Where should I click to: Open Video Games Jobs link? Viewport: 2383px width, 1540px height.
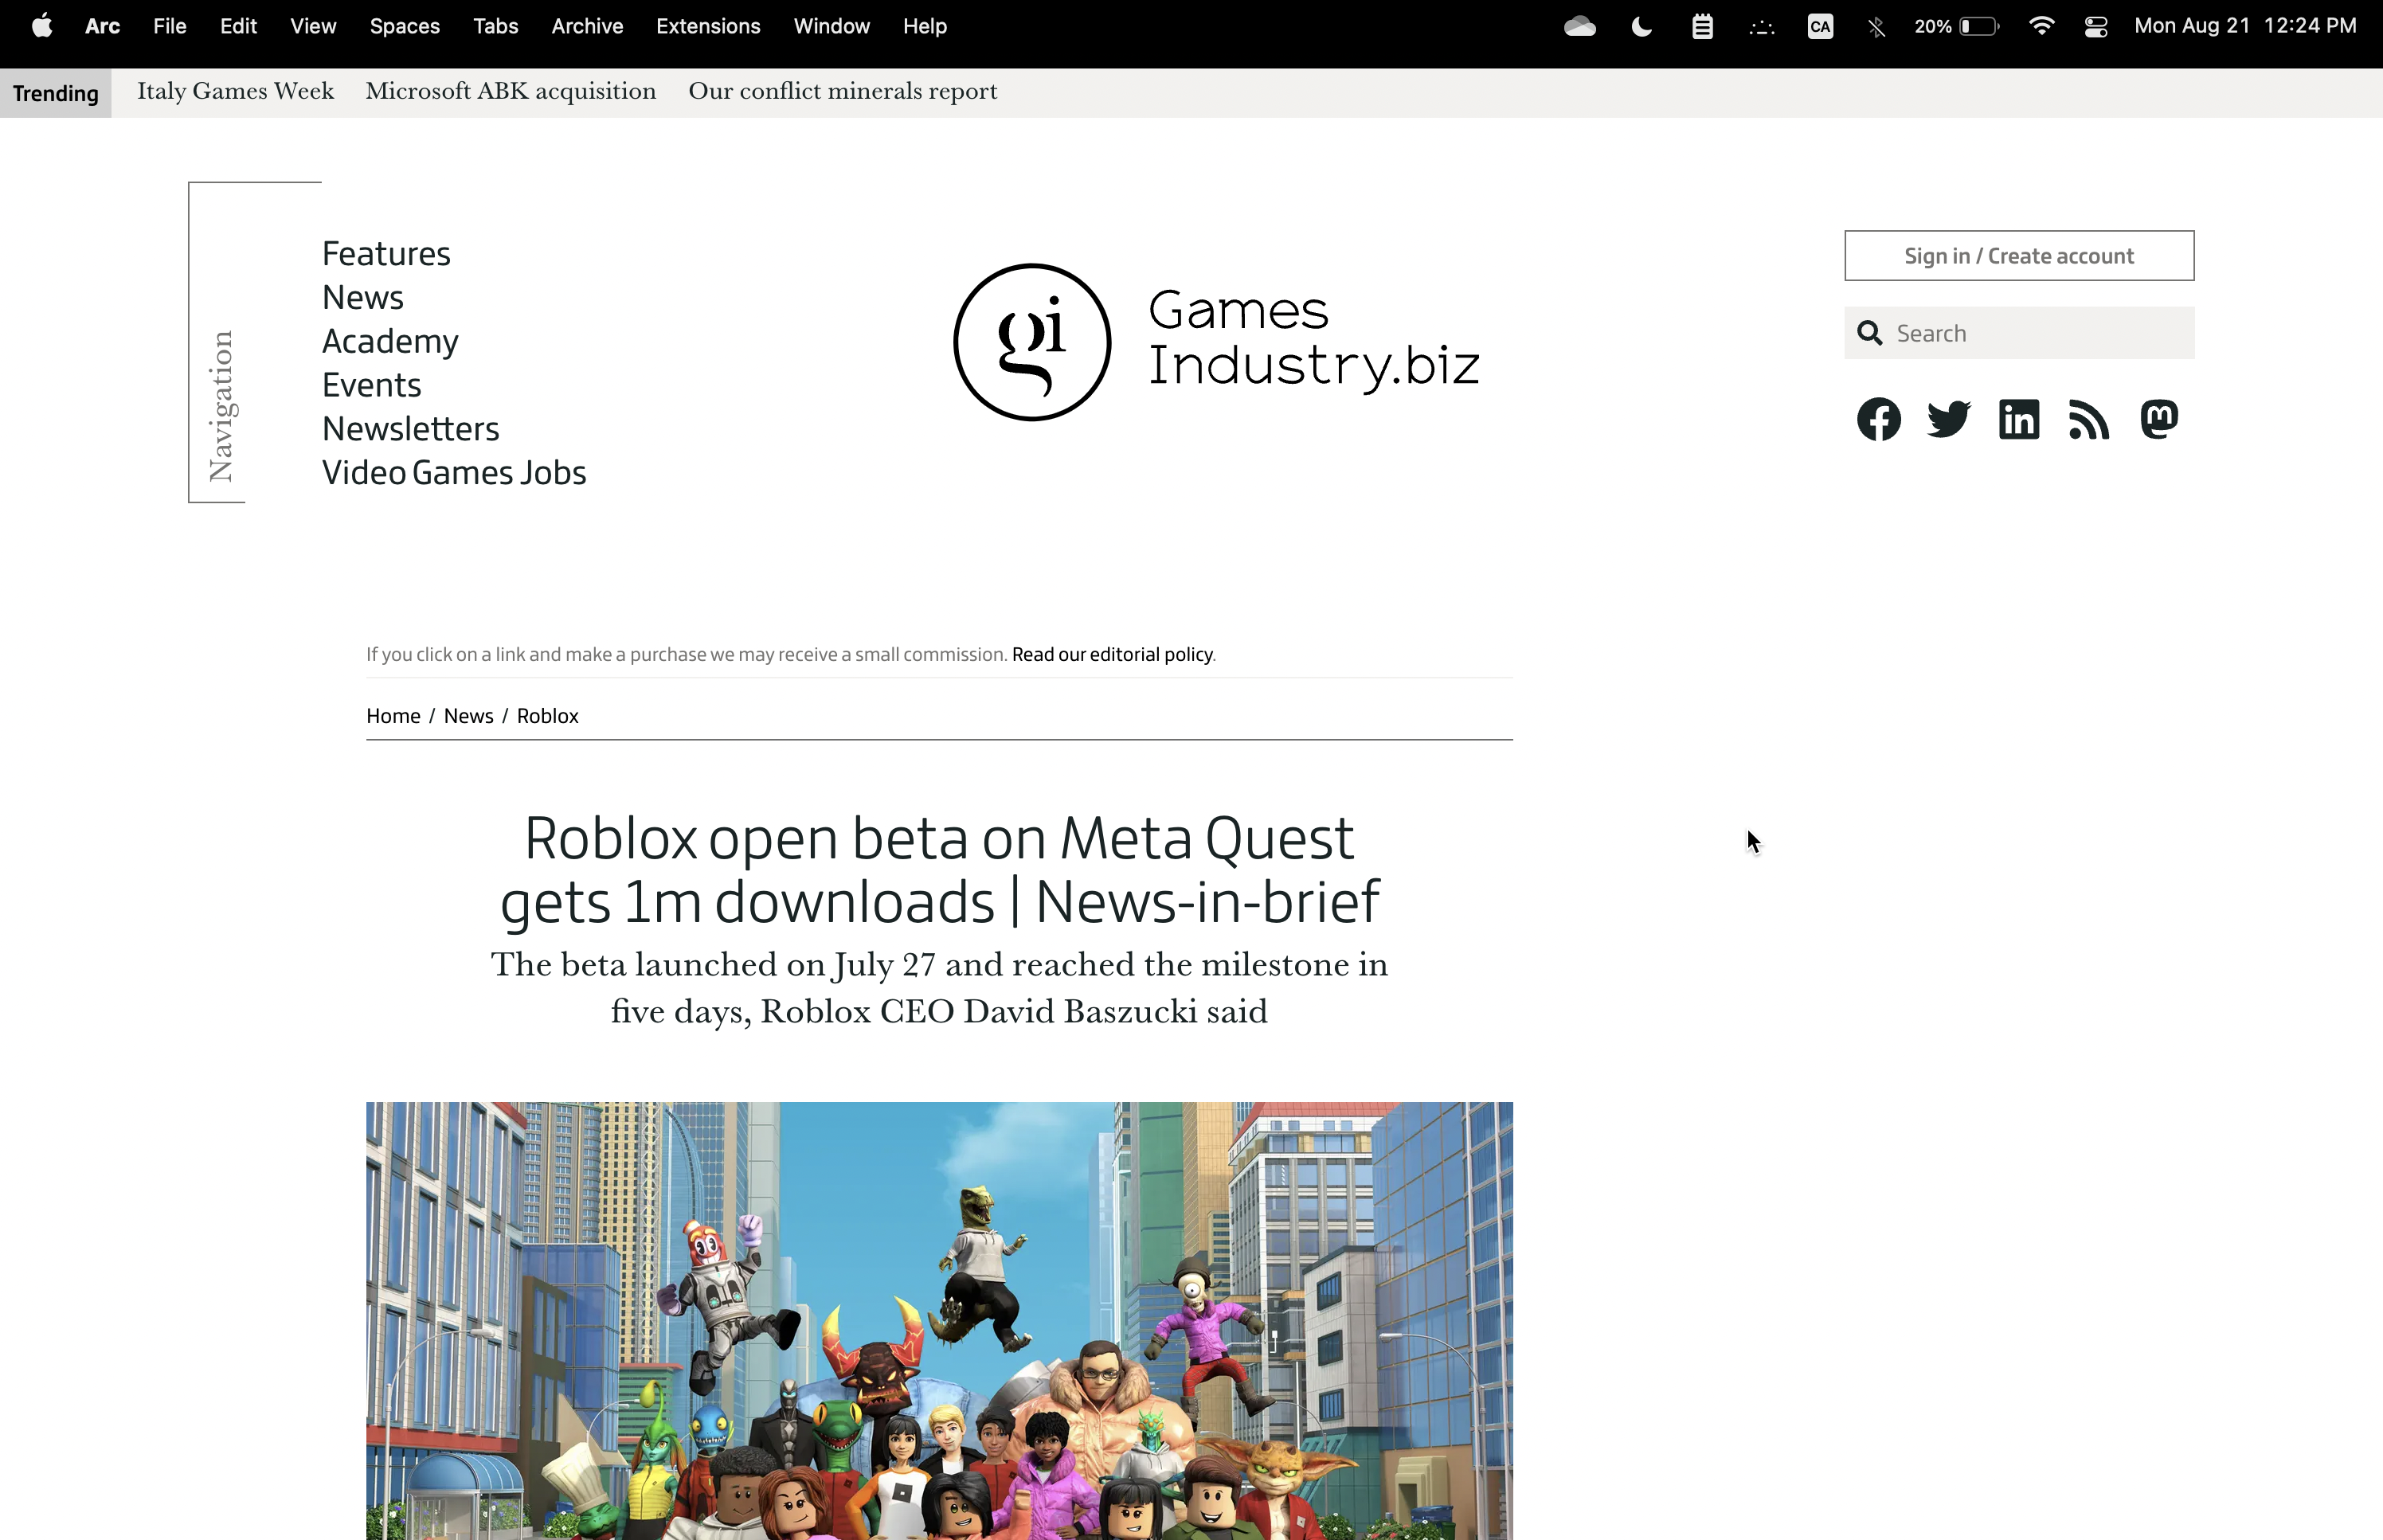click(454, 473)
